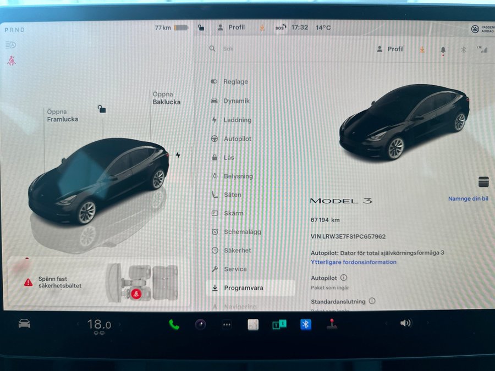This screenshot has width=495, height=371.
Task: Open the Laddning settings menu item
Action: click(x=237, y=120)
